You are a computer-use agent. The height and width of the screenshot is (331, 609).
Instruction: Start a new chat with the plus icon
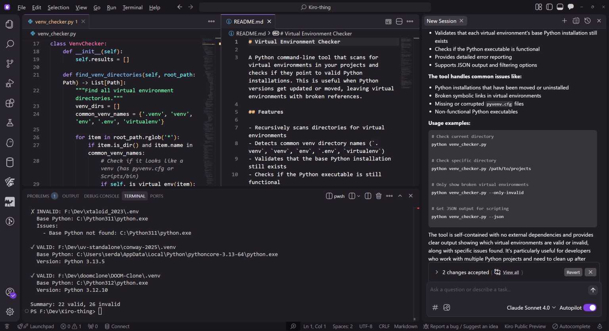565,21
